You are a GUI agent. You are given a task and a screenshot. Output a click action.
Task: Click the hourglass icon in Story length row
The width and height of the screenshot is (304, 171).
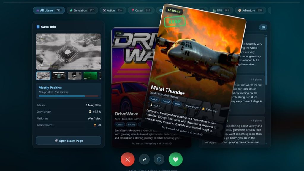click(x=90, y=112)
